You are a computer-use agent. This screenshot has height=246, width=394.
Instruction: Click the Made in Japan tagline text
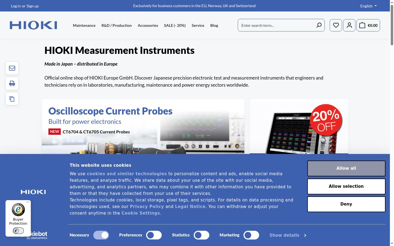click(x=81, y=64)
